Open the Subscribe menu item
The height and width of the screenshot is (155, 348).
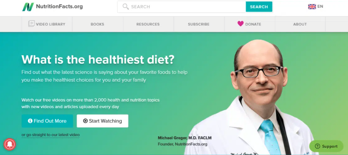(x=199, y=24)
